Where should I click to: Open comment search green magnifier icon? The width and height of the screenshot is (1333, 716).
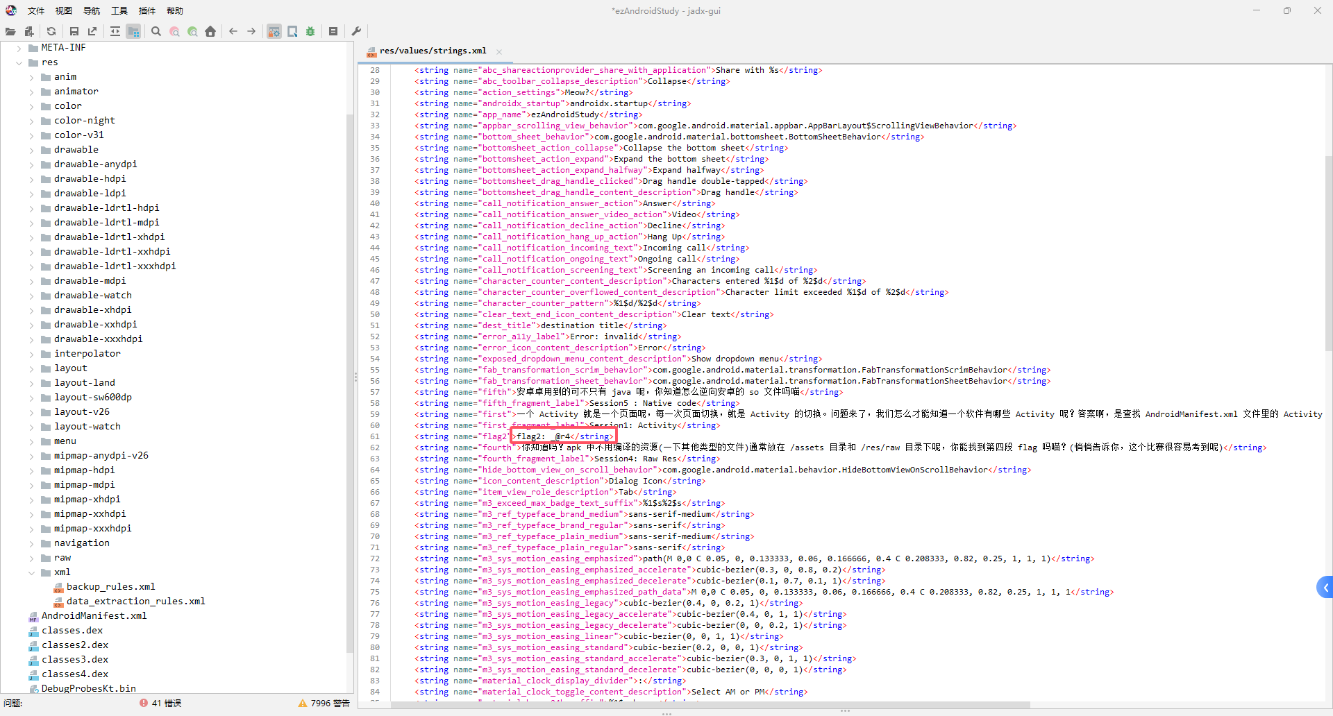pyautogui.click(x=192, y=31)
